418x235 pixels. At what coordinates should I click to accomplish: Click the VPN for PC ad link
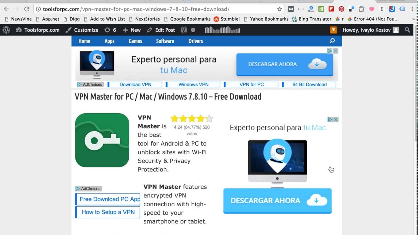point(251,85)
